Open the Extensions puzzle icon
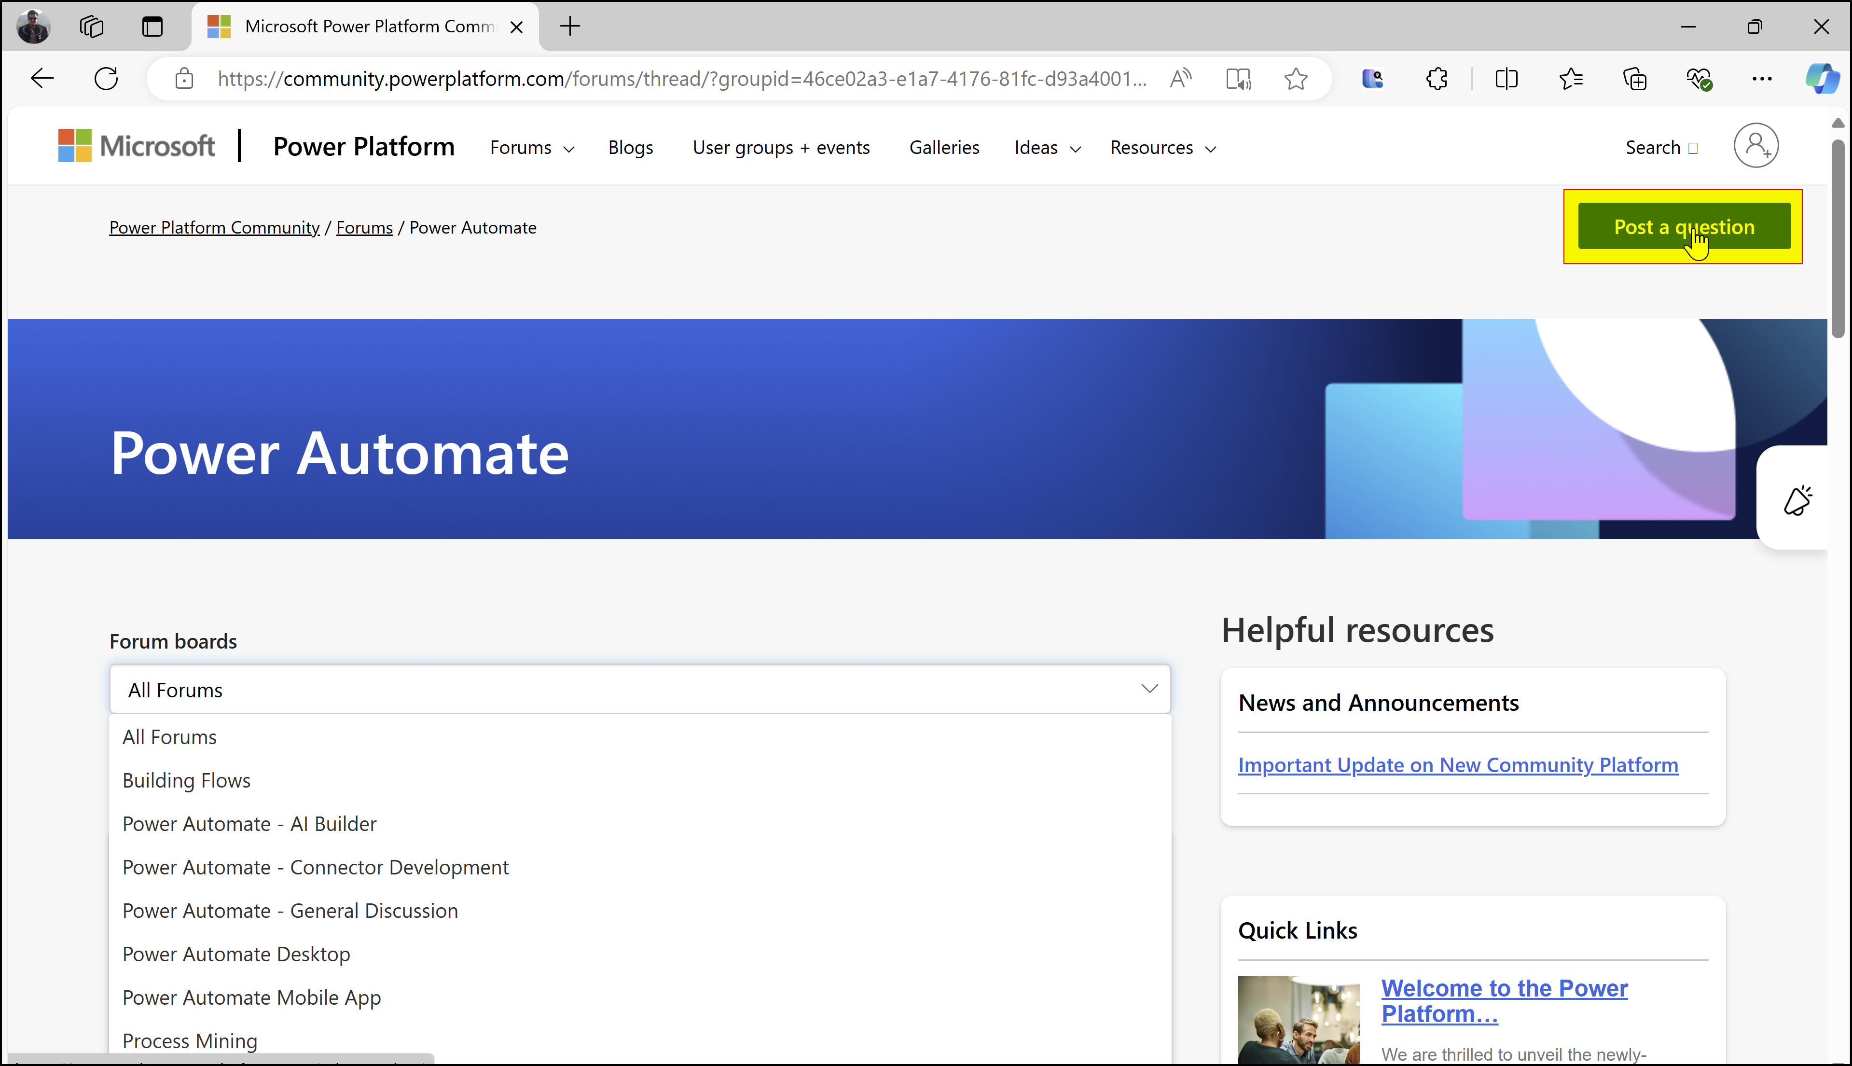 [x=1437, y=78]
